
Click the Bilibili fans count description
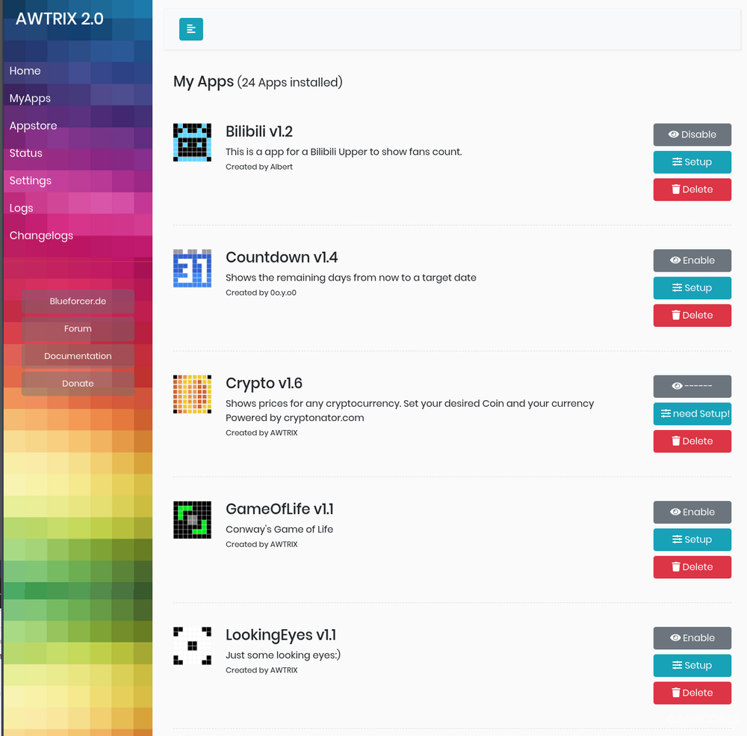344,152
